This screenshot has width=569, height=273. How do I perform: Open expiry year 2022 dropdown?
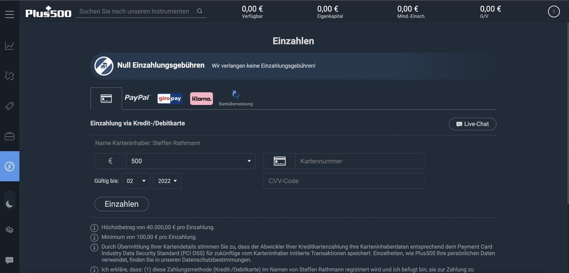click(x=167, y=181)
